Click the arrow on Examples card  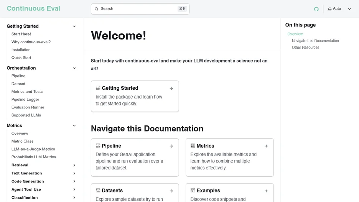[x=266, y=191]
